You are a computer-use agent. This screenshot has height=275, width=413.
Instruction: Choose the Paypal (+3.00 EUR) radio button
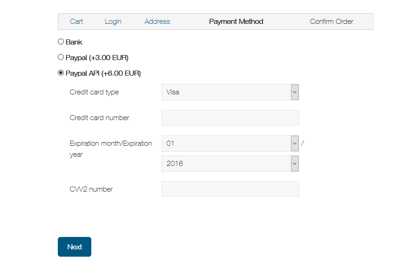pyautogui.click(x=61, y=57)
